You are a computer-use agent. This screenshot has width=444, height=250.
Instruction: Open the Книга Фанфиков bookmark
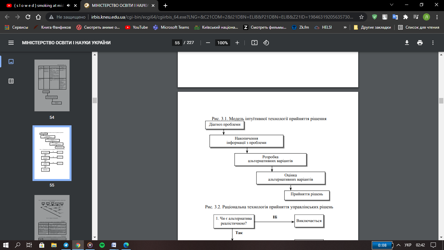point(52,27)
